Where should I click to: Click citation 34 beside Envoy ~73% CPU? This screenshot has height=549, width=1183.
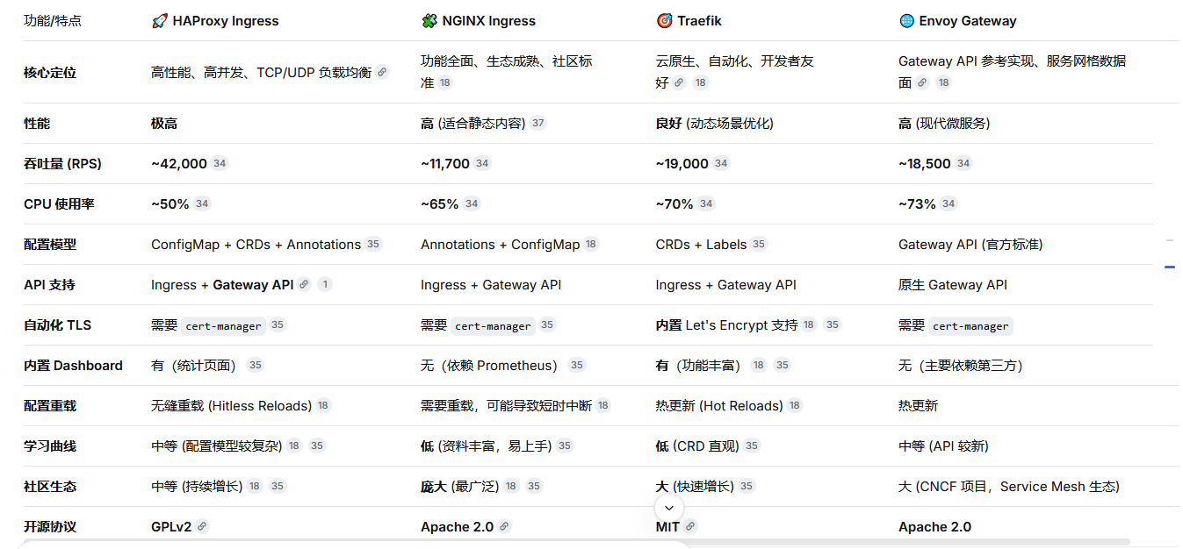[x=948, y=204]
